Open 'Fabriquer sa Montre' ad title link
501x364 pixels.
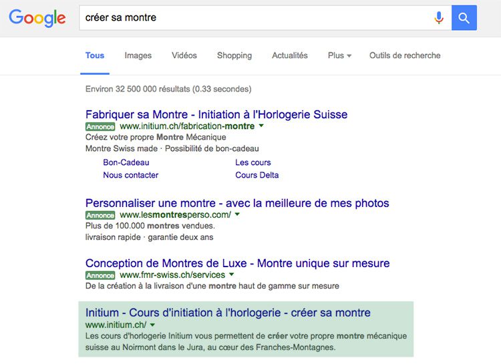[x=216, y=114]
